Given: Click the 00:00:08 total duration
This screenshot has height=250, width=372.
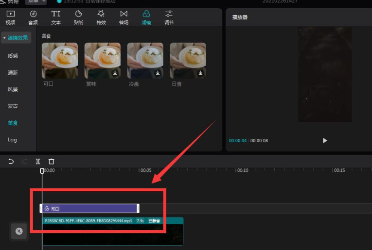Looking at the screenshot, I should point(259,141).
